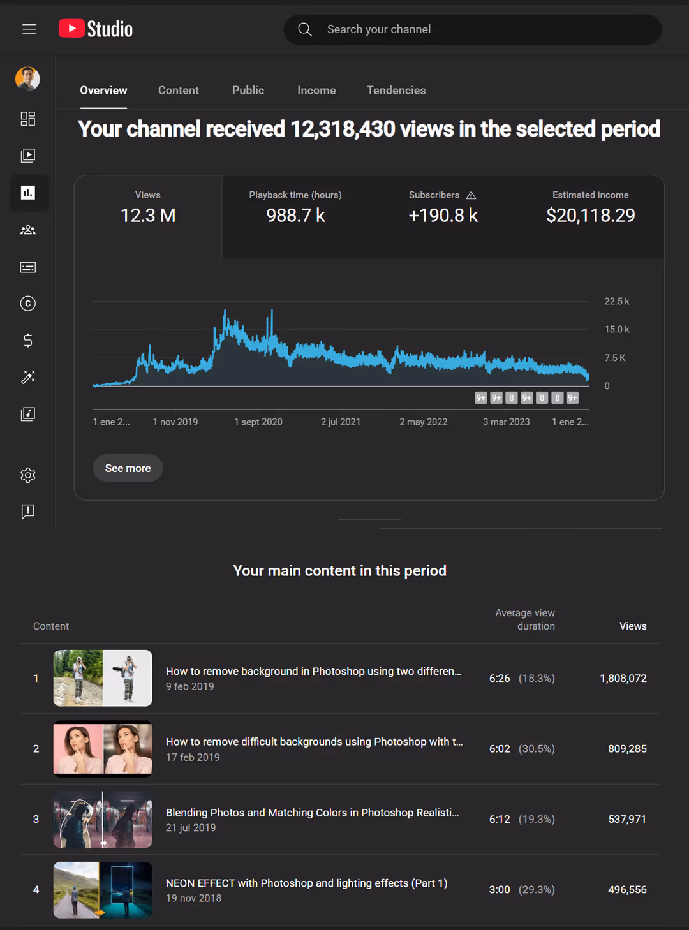689x930 pixels.
Task: Open the Audio Library
Action: click(28, 414)
